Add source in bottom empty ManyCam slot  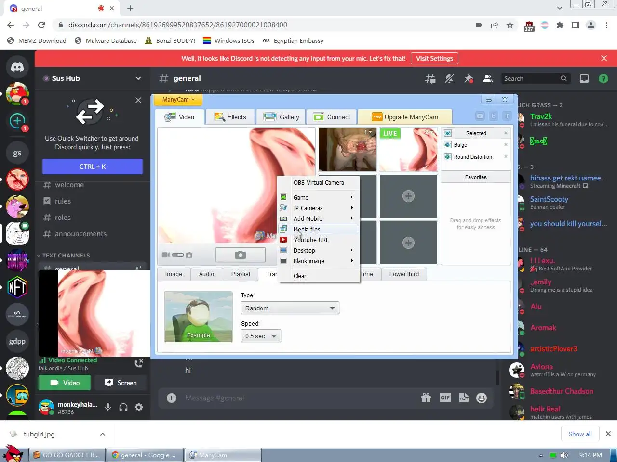pyautogui.click(x=408, y=243)
